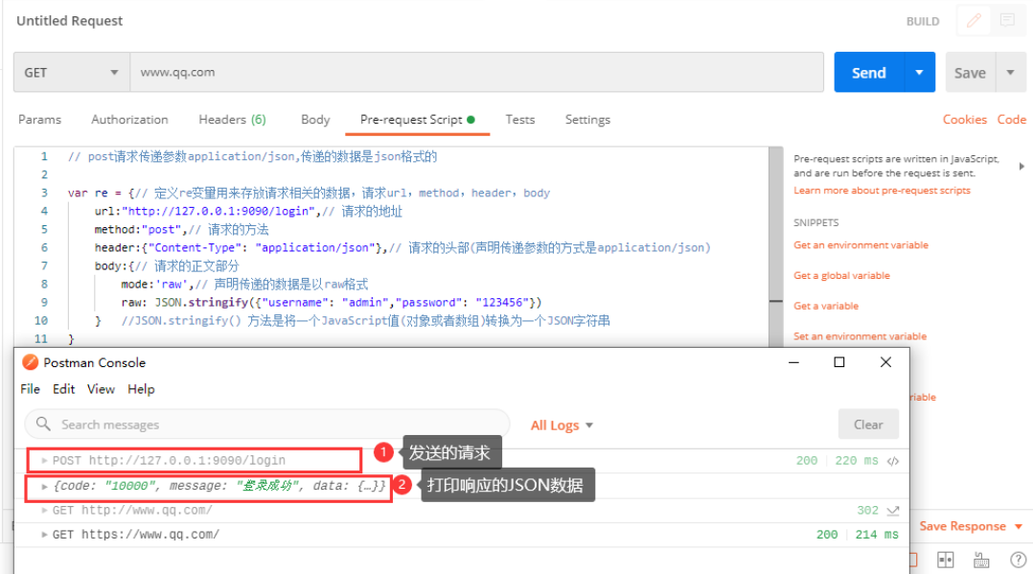Click the two-pane view layout icon
This screenshot has width=1033, height=574.
pos(945,560)
